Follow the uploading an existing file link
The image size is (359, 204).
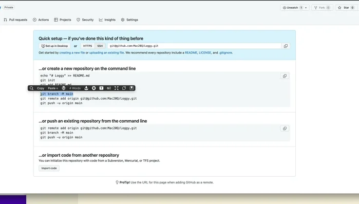point(106,52)
